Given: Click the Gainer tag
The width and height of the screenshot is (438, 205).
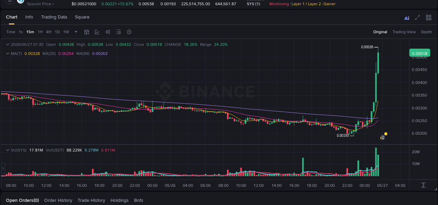Looking at the screenshot, I should tap(329, 4).
